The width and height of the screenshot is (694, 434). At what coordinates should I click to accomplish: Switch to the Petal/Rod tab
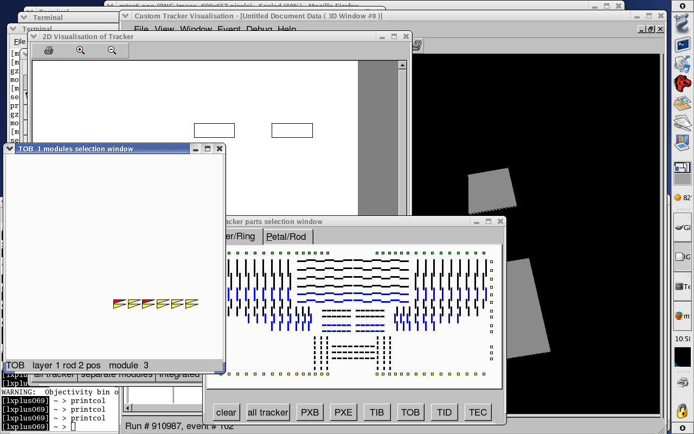click(286, 237)
